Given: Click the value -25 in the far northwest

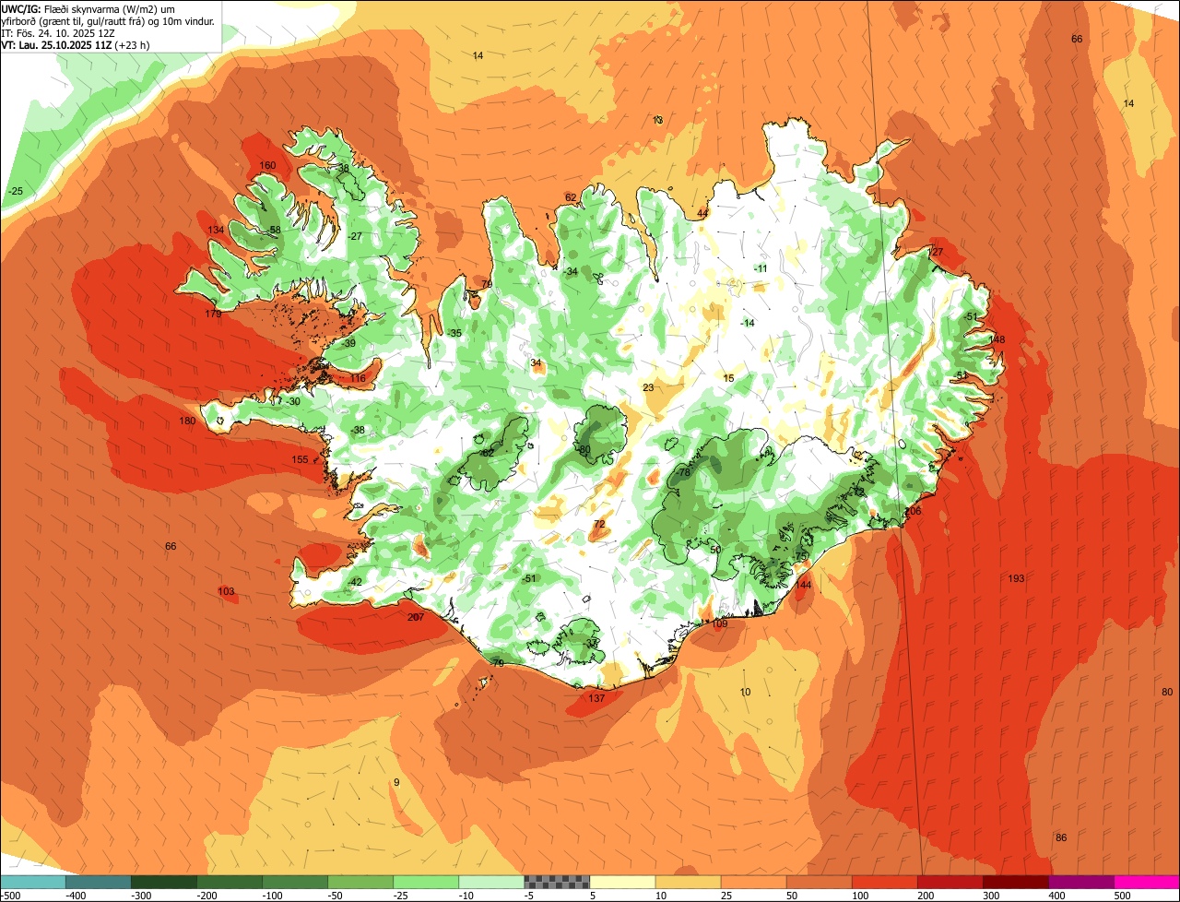Looking at the screenshot, I should click(15, 192).
